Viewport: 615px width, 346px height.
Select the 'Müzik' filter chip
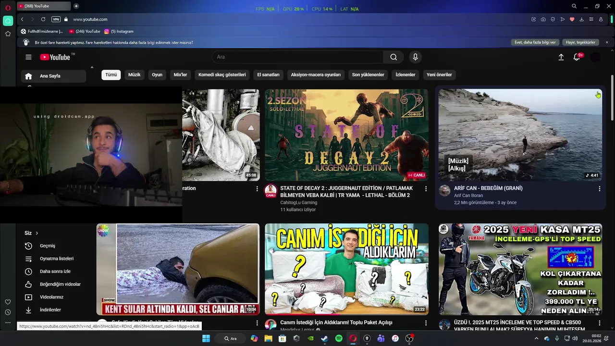click(x=135, y=75)
